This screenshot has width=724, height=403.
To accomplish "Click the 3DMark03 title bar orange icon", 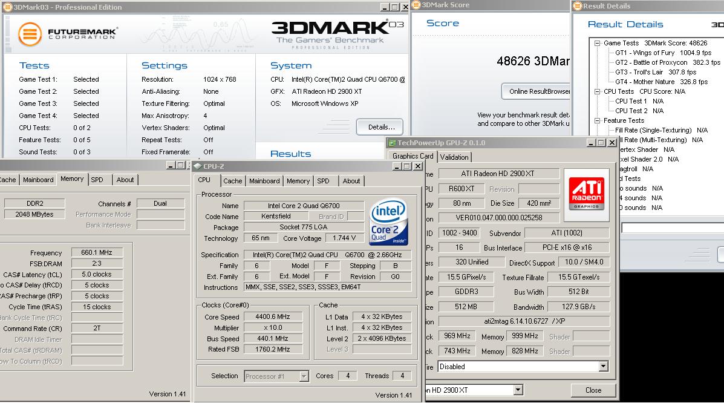I will [7, 7].
